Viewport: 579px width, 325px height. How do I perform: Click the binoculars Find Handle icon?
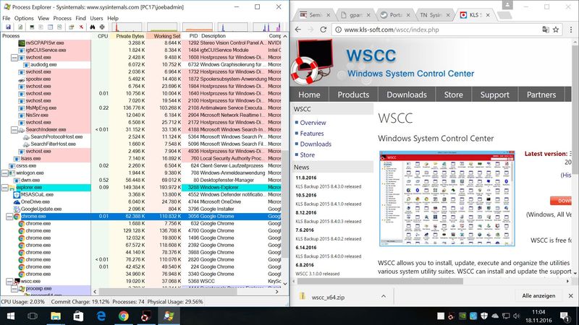[x=93, y=27]
